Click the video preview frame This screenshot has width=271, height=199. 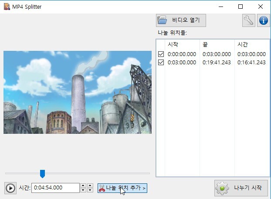coord(78,92)
